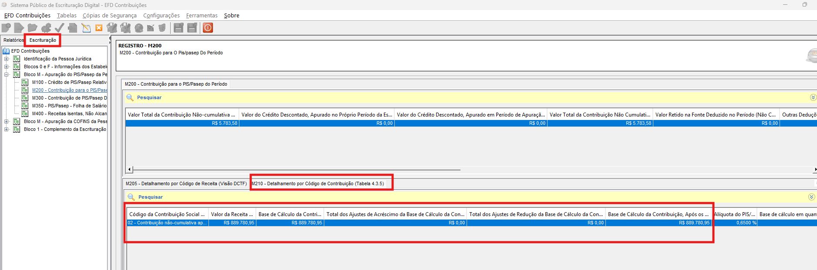
Task: Click the checkmark validate icon
Action: (59, 28)
